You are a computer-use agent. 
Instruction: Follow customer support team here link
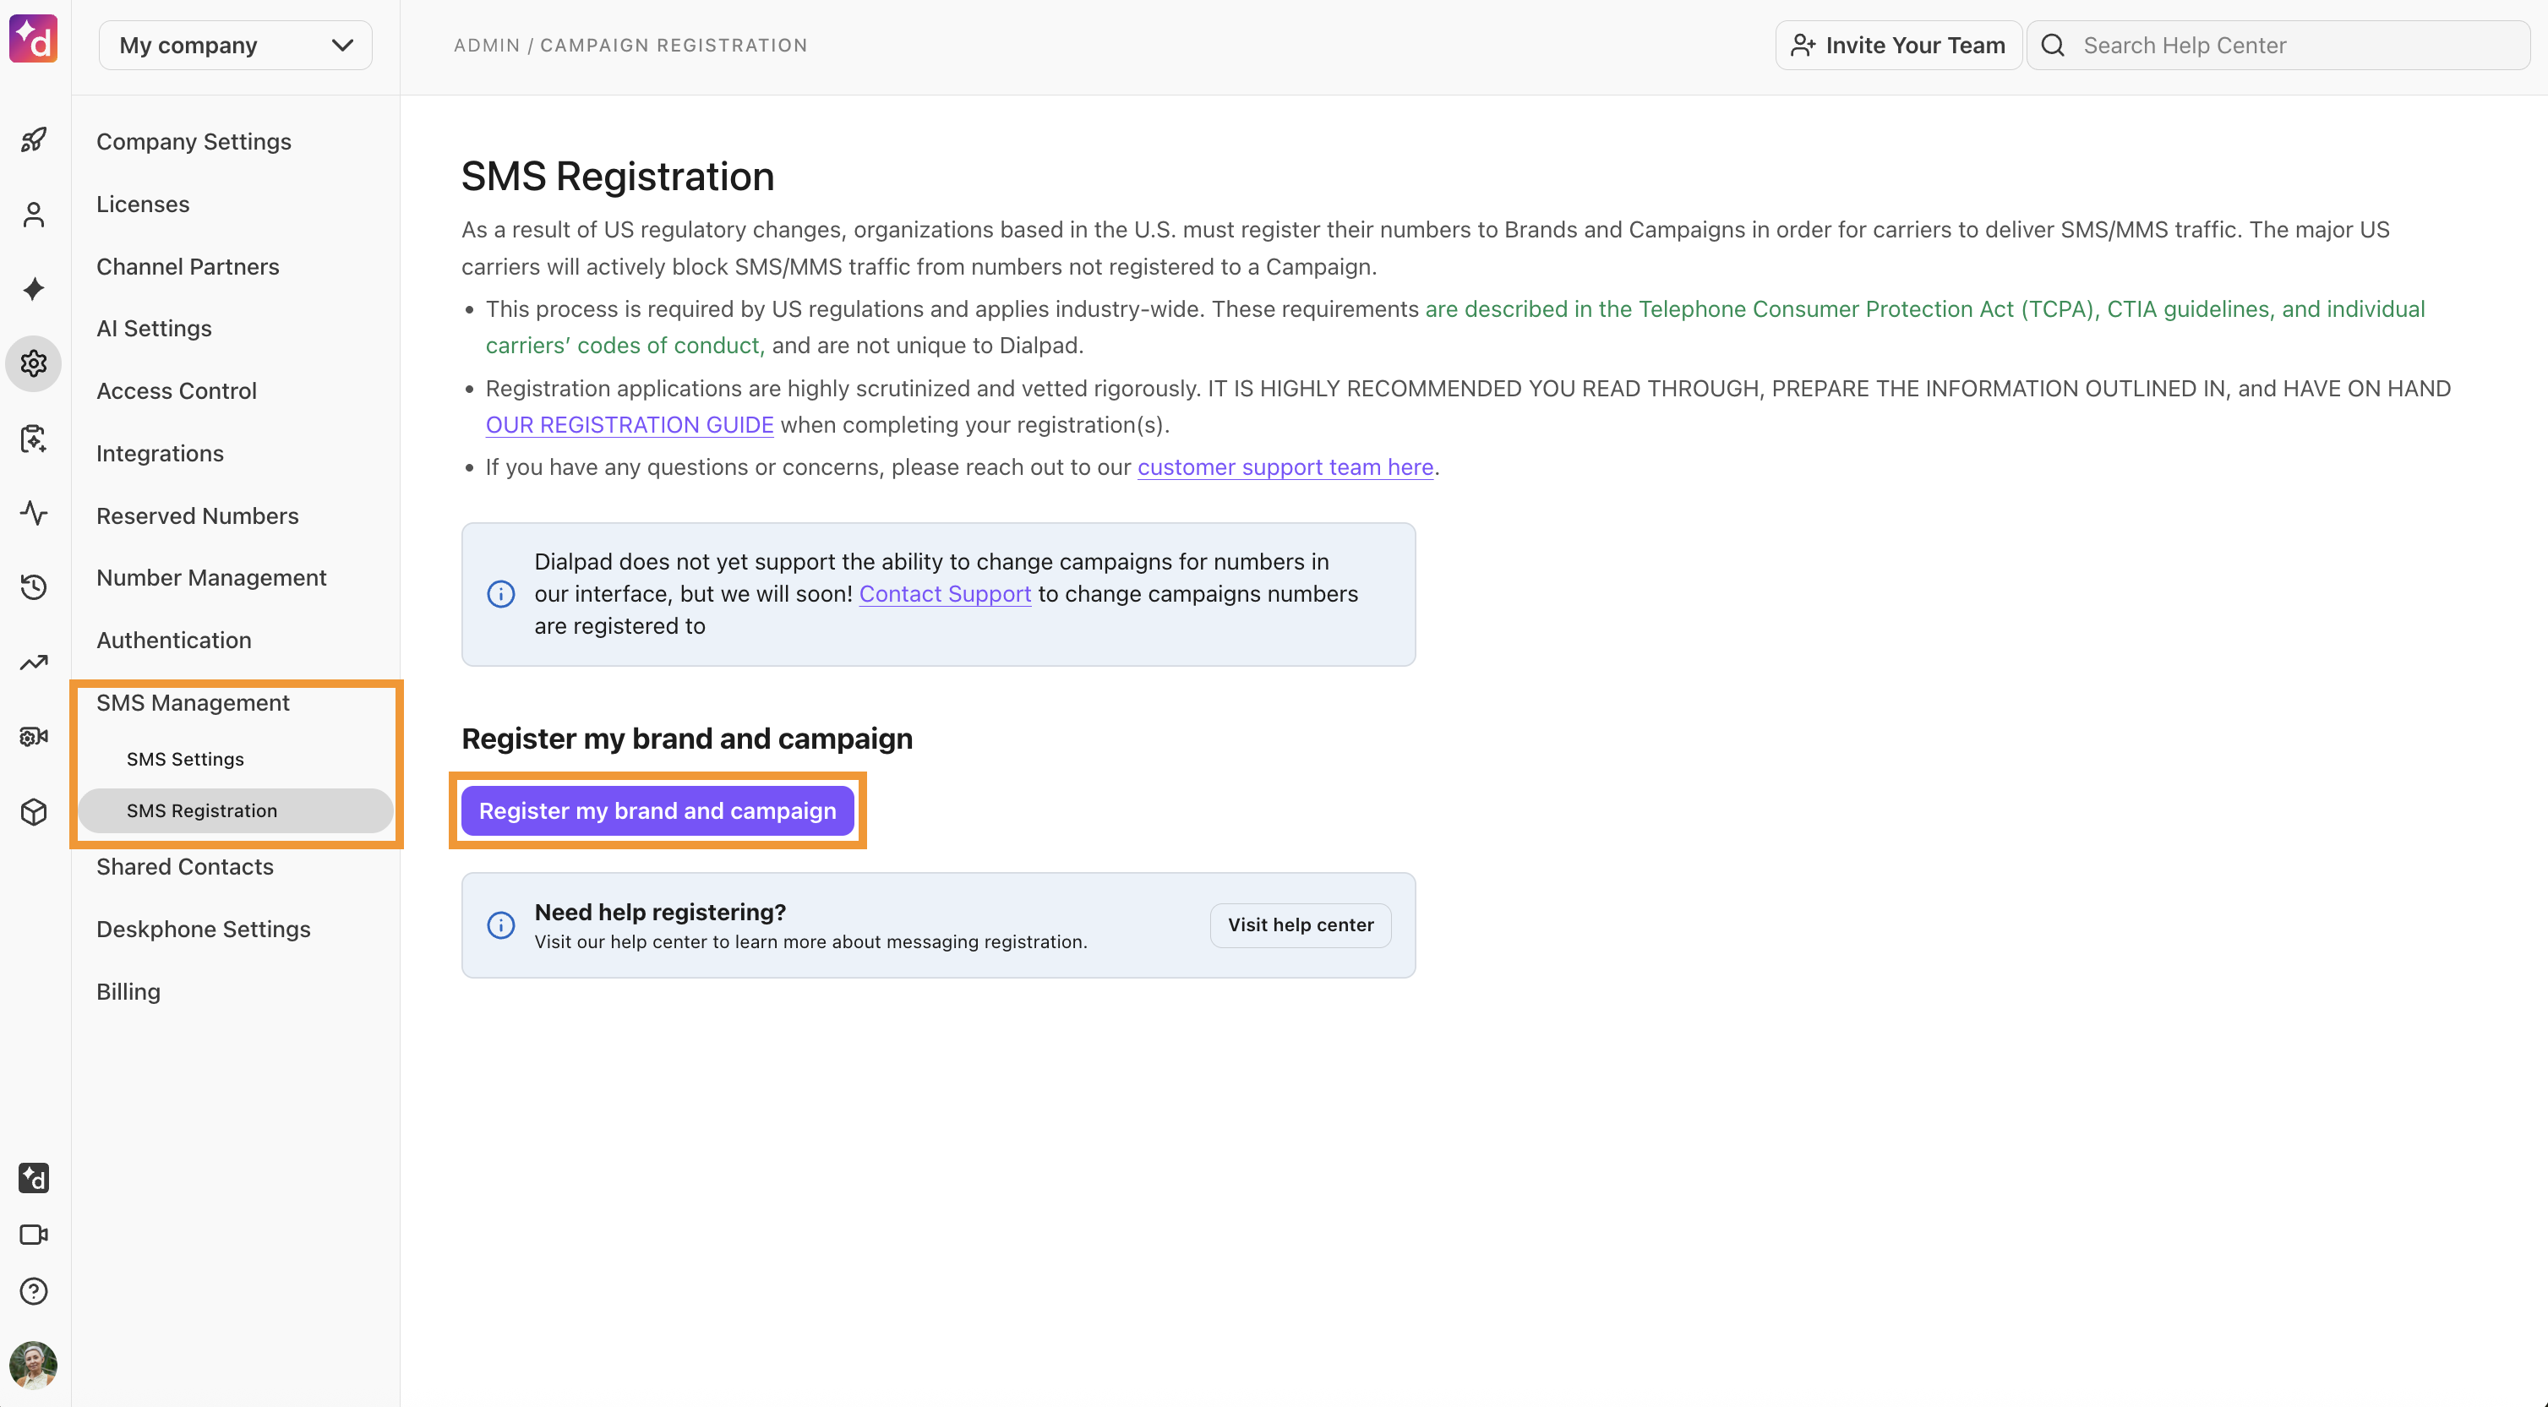pos(1285,466)
